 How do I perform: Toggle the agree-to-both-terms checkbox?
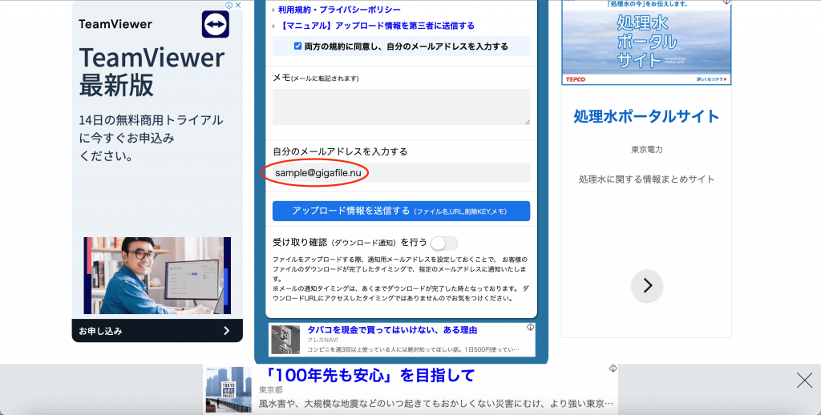coord(297,46)
